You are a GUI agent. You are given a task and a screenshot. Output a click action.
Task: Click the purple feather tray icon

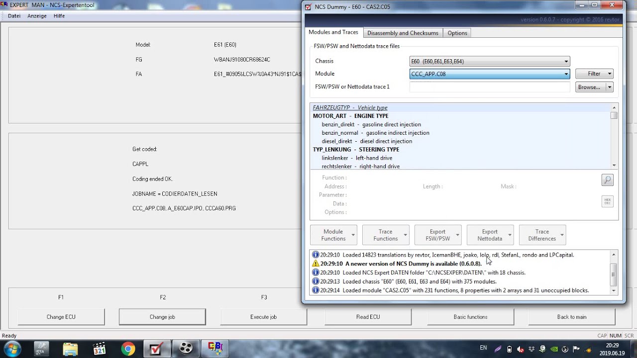[x=498, y=349]
